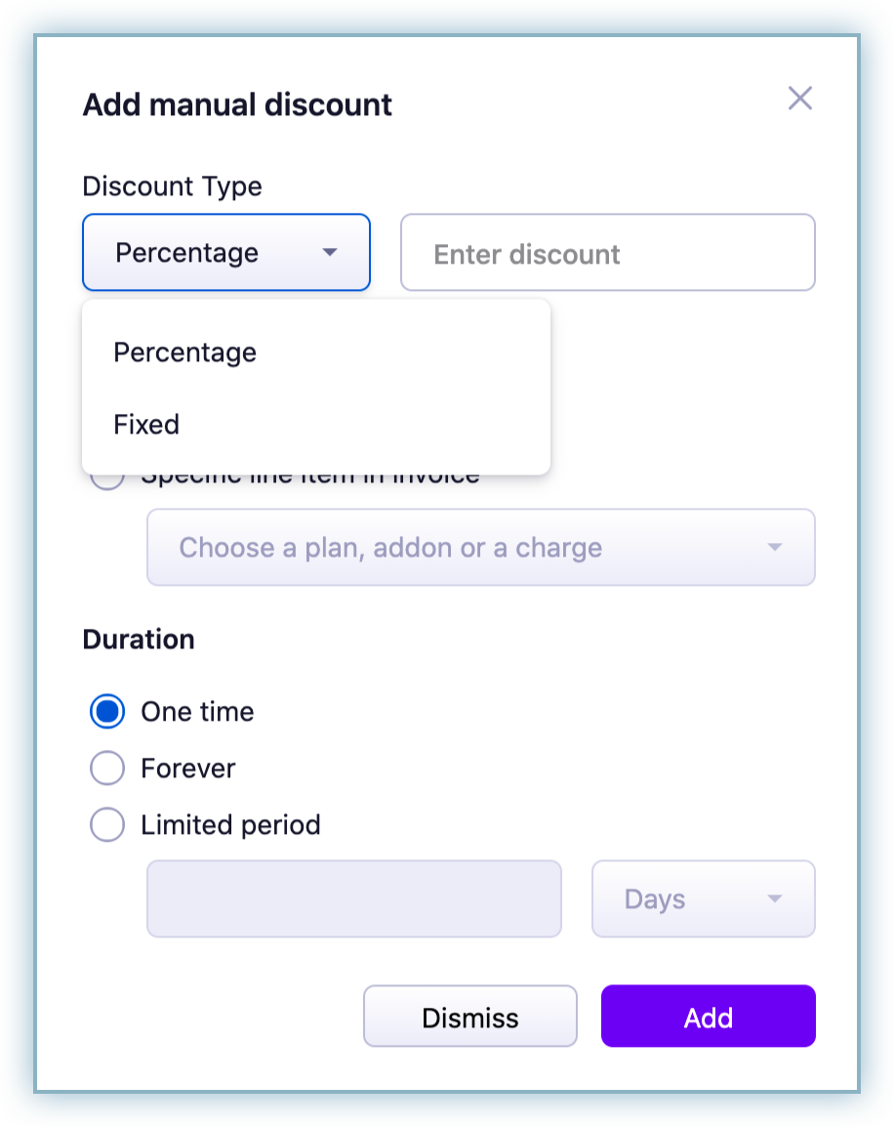Viewport: 894px width, 1127px height.
Task: Close the Add manual discount dialog
Action: click(800, 99)
